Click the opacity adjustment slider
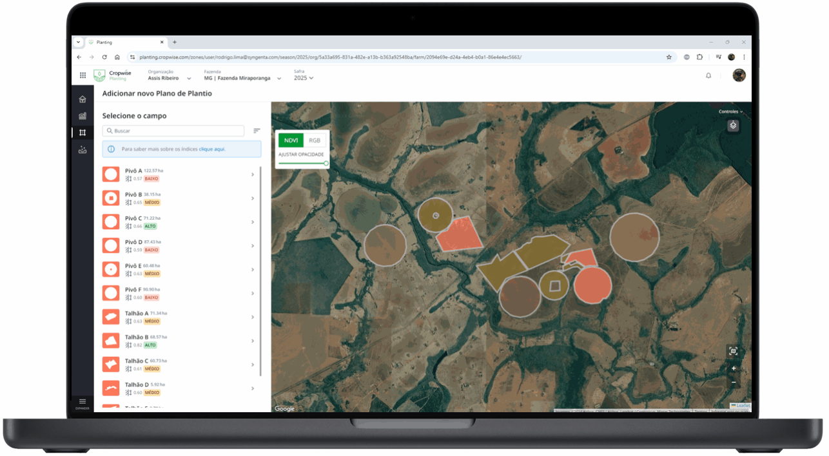 (x=303, y=164)
